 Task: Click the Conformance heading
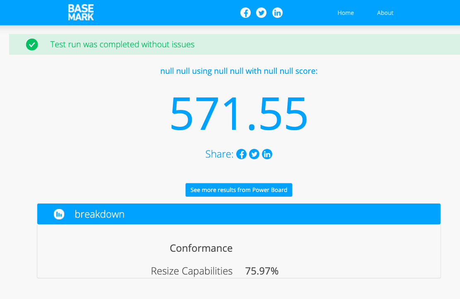tap(201, 248)
